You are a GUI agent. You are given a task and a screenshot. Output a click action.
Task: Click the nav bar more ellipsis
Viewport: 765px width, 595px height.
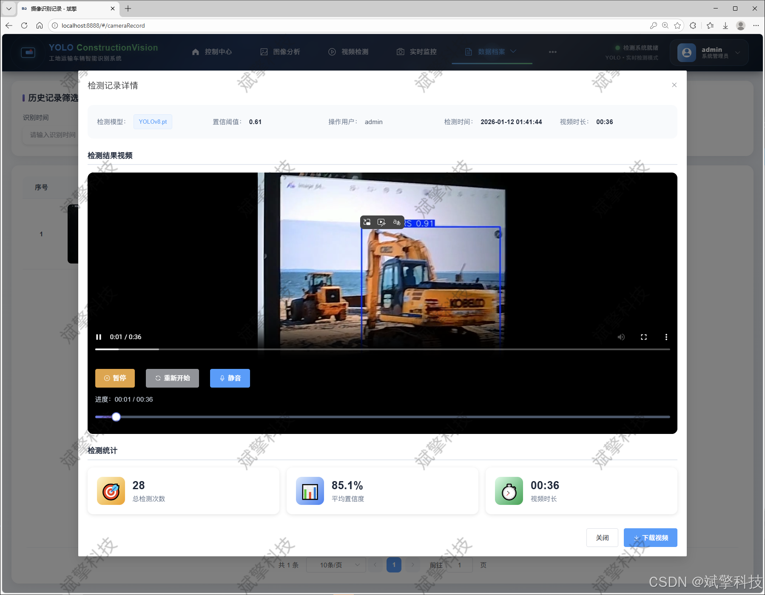(552, 52)
